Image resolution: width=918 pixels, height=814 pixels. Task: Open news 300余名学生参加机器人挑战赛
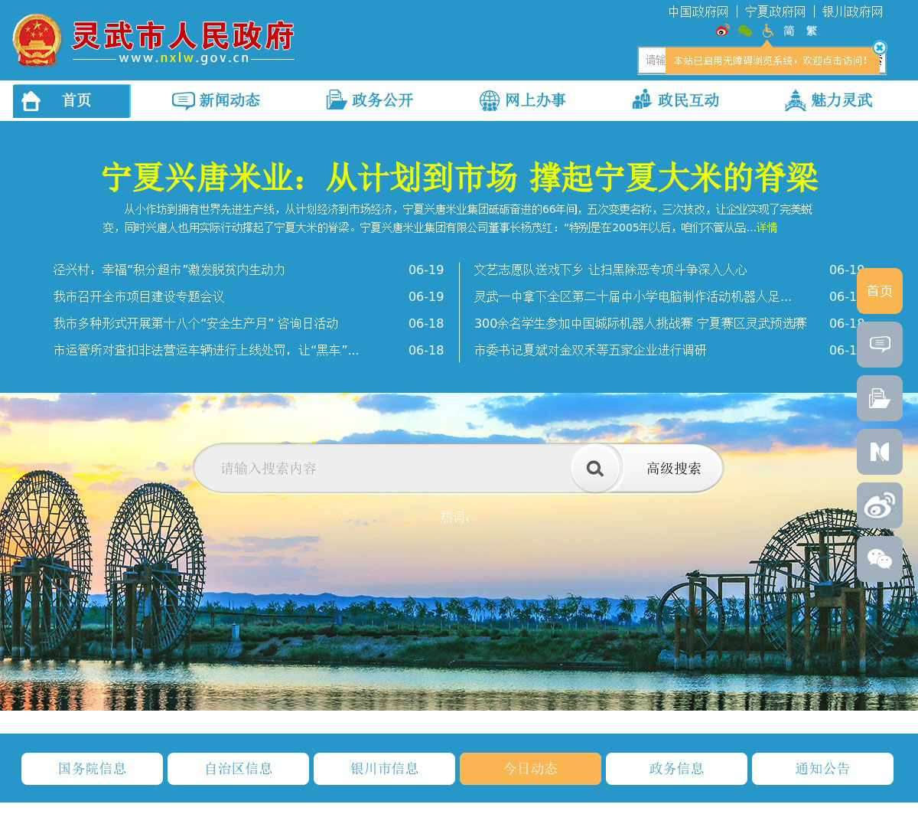[640, 323]
